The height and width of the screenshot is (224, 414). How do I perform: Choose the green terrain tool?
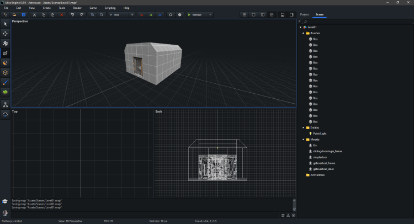(x=5, y=92)
